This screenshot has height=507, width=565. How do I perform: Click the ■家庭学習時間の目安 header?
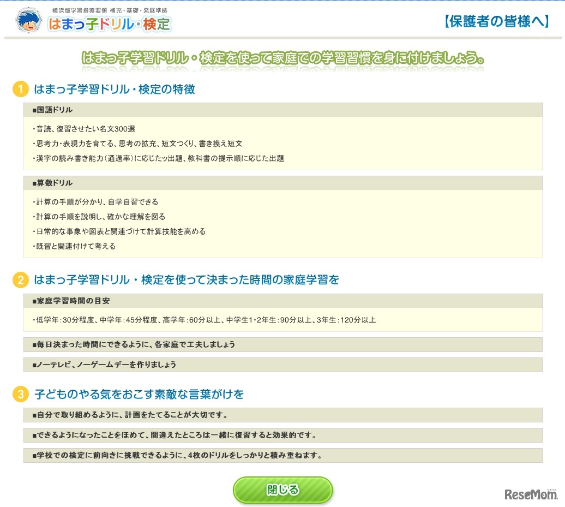pos(283,301)
